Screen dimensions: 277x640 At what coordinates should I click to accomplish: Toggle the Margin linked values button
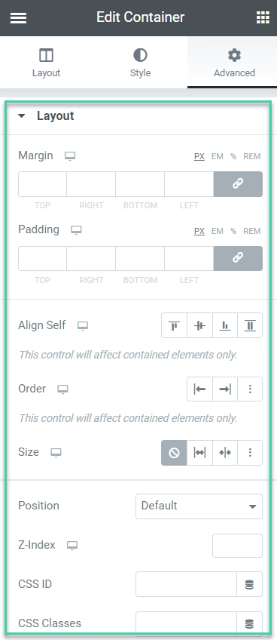click(238, 184)
